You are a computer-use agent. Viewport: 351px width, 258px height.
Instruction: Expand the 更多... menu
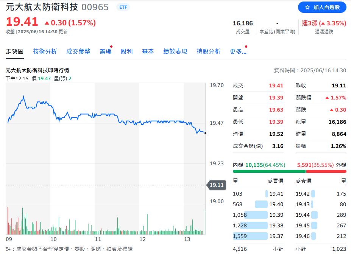point(238,51)
